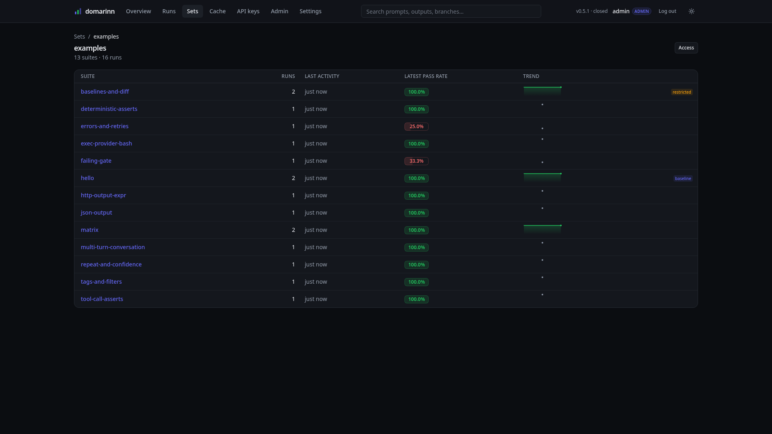Open the API keys page
Screen dimensions: 772x434
(248, 11)
